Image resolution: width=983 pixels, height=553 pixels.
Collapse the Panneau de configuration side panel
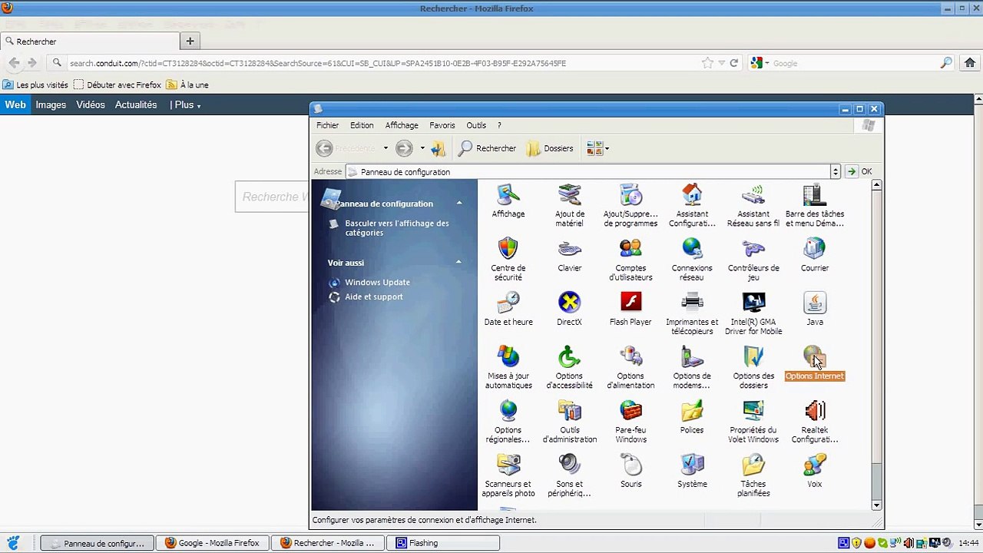click(459, 203)
